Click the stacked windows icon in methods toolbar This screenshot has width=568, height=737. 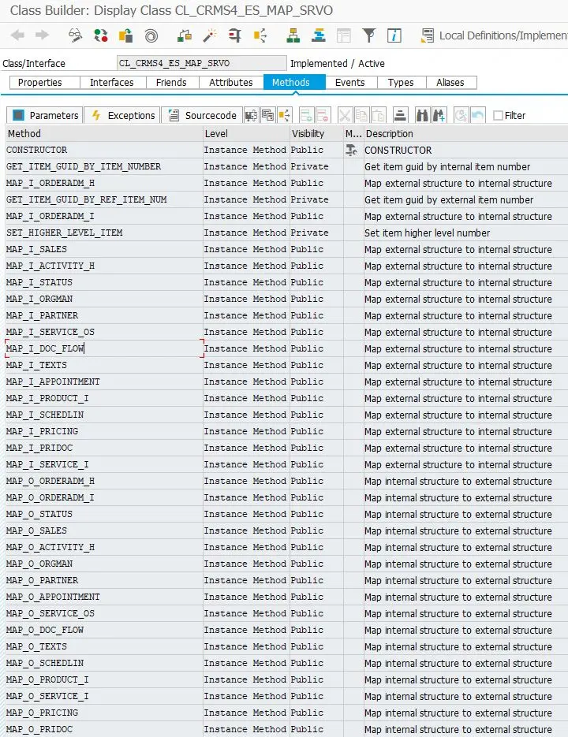pyautogui.click(x=267, y=115)
